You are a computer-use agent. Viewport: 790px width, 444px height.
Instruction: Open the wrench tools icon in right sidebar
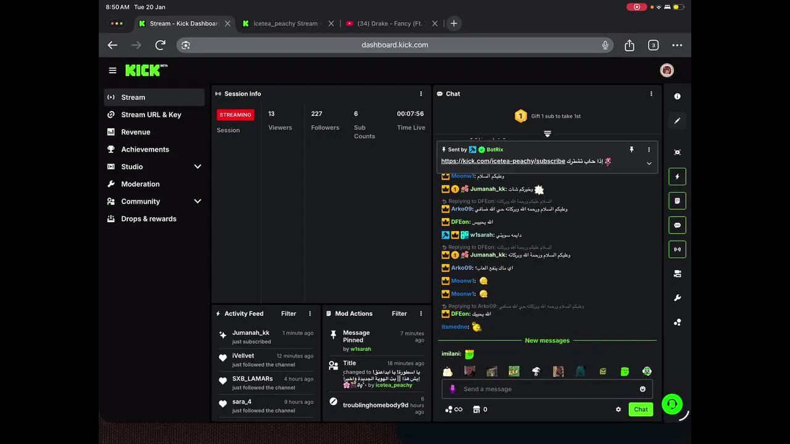677,298
